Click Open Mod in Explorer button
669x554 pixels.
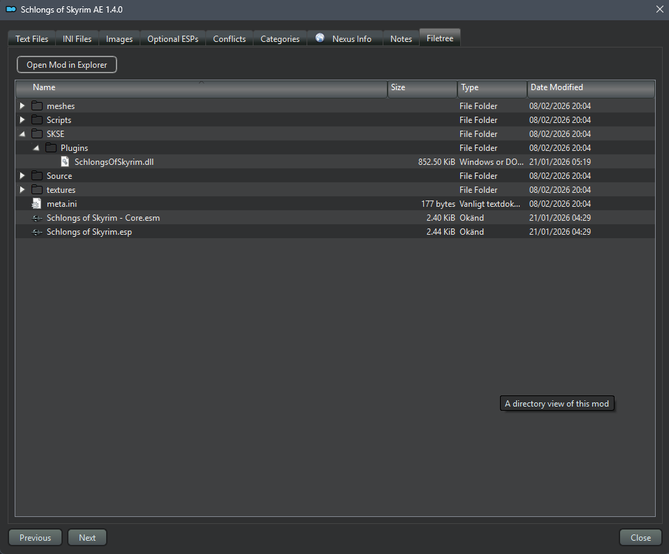[67, 65]
